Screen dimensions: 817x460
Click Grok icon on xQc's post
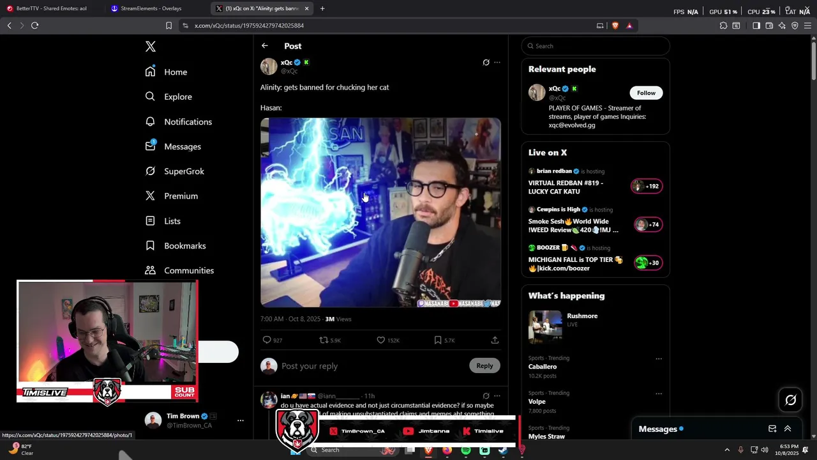[486, 63]
